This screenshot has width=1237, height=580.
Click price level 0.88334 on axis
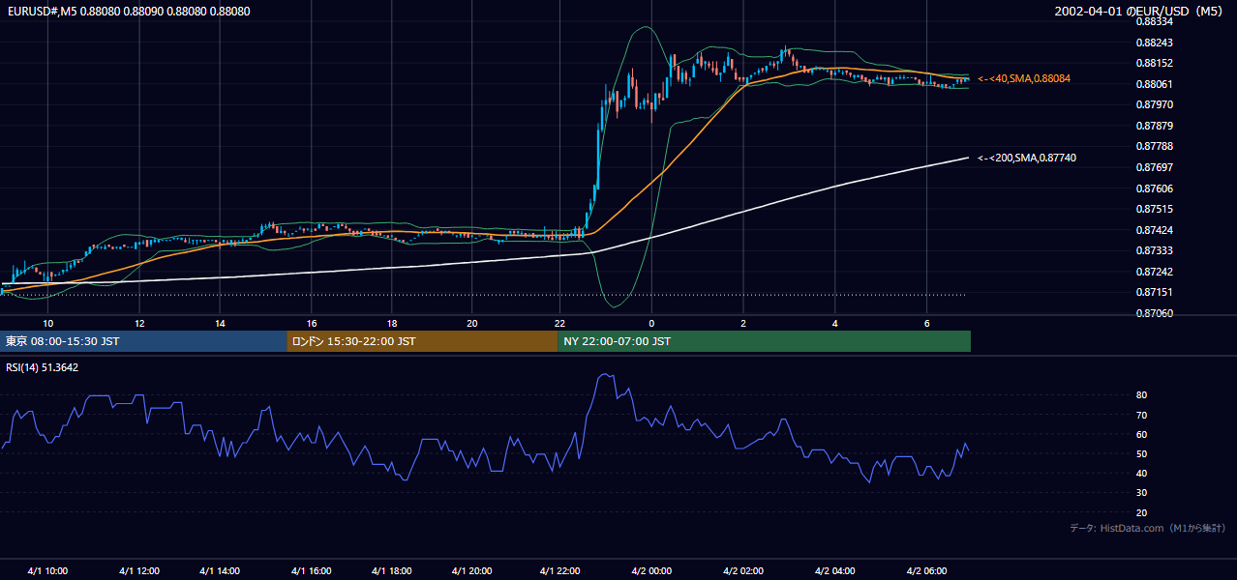coord(1154,21)
